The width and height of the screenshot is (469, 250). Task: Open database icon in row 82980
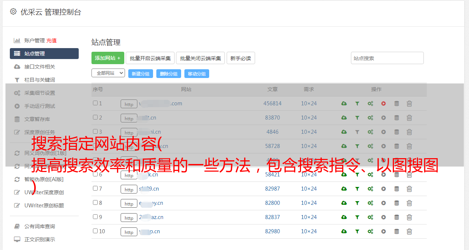tap(396, 231)
